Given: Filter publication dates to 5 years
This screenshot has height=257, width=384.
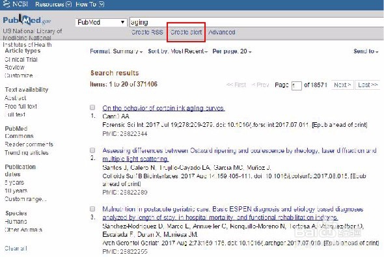Looking at the screenshot, I should click(14, 182).
